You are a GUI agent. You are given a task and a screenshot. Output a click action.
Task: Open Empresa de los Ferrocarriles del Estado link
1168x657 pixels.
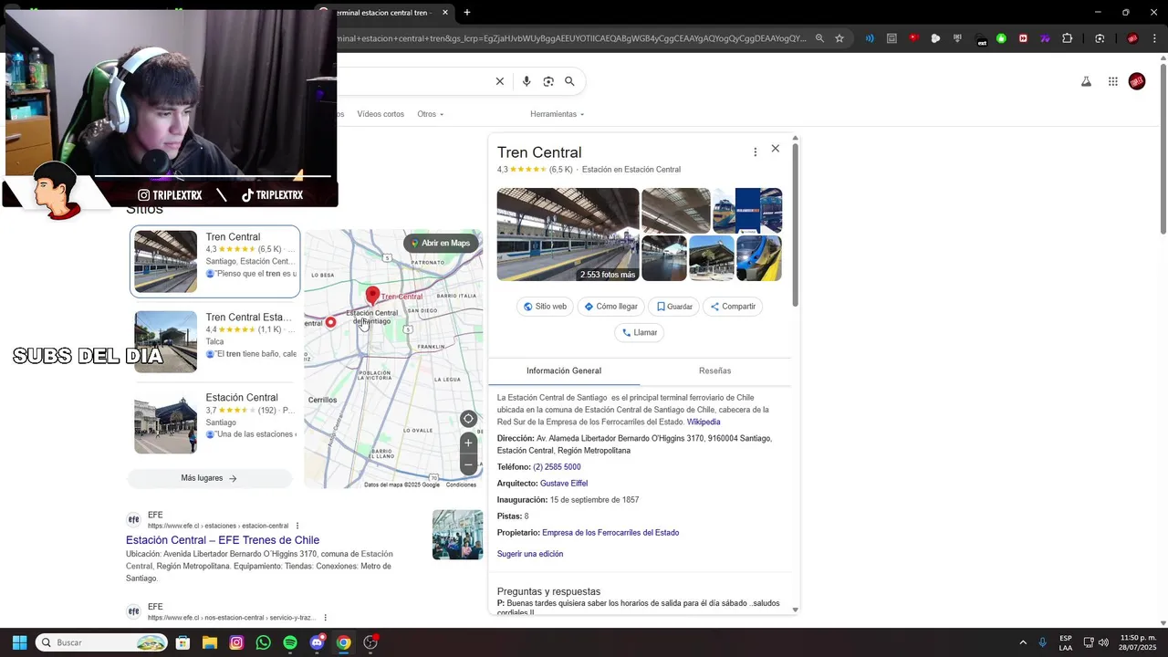point(610,533)
